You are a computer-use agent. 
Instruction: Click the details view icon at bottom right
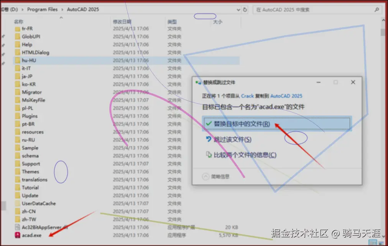tap(373, 243)
